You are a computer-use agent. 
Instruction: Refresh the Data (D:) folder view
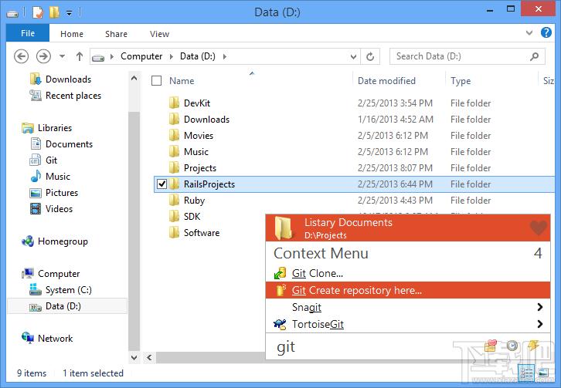pyautogui.click(x=370, y=56)
